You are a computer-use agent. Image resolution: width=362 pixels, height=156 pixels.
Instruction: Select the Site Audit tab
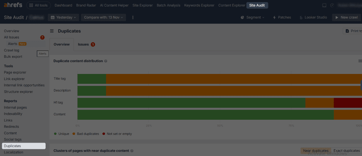257,5
